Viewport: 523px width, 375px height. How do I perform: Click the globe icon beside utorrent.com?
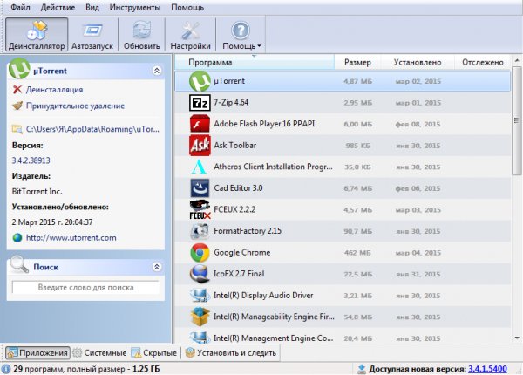click(17, 237)
